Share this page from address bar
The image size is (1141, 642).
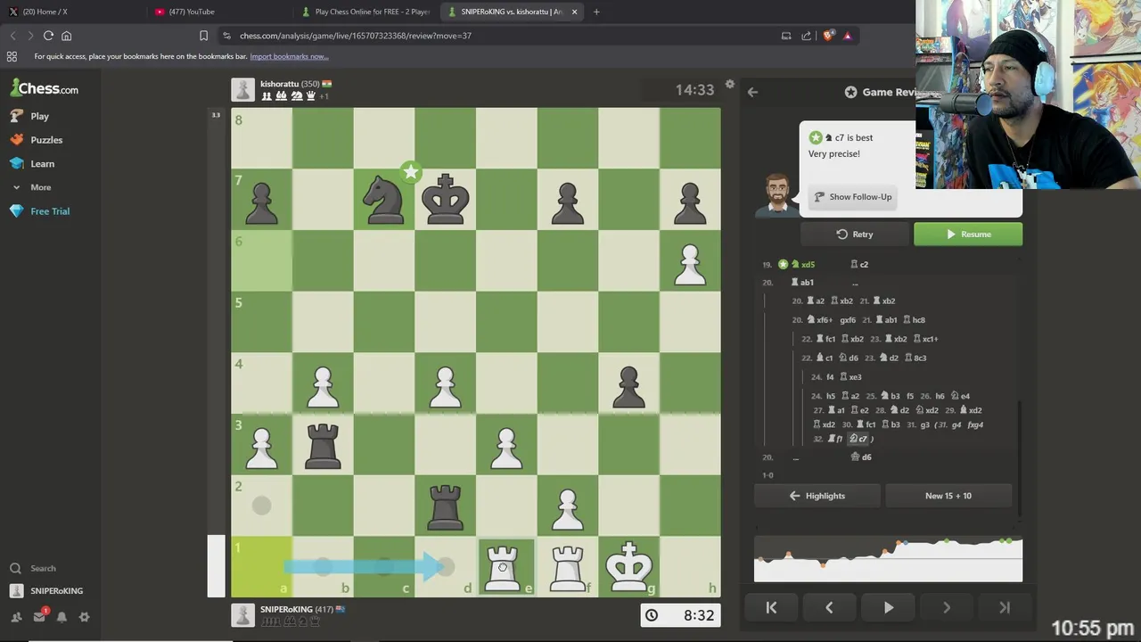(806, 36)
